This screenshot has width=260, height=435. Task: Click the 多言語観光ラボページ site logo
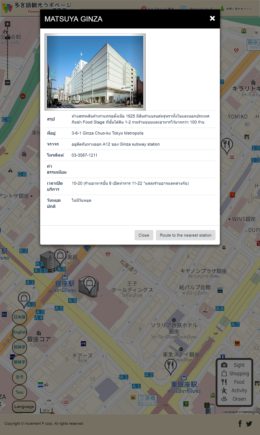pyautogui.click(x=36, y=8)
